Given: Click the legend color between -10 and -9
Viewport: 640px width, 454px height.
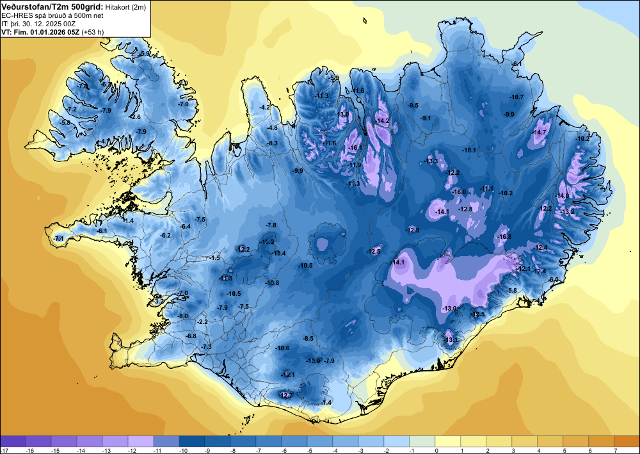Looking at the screenshot, I should (x=192, y=441).
